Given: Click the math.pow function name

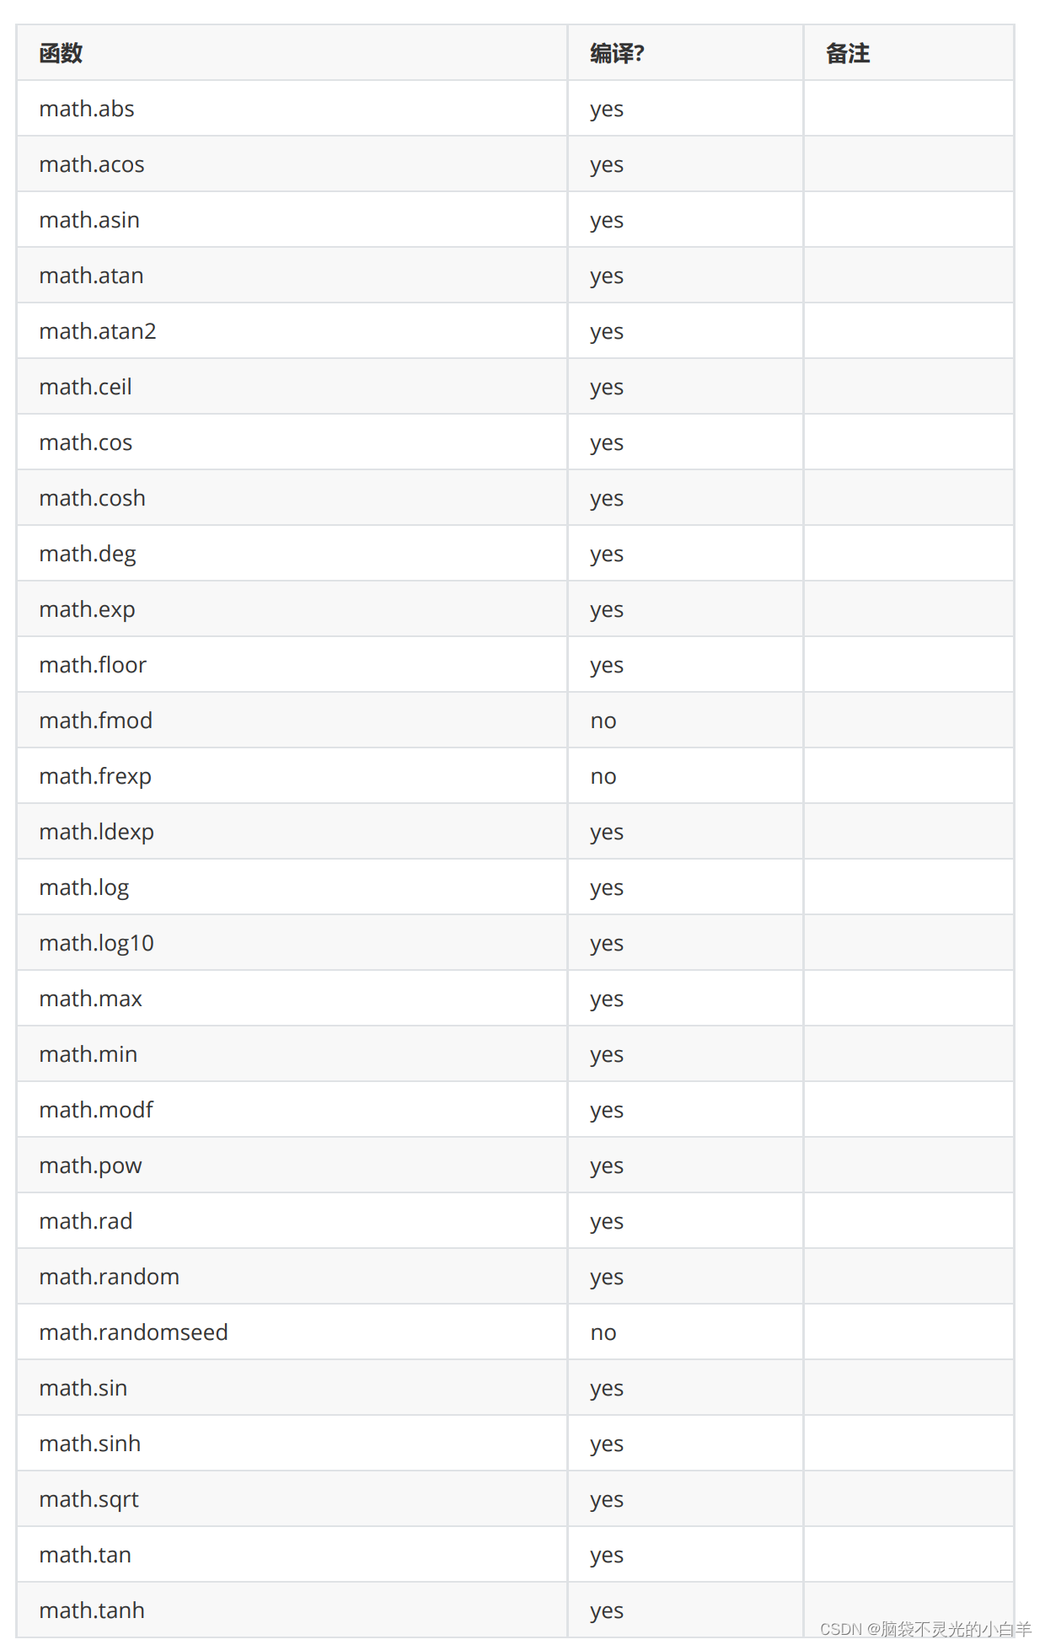Looking at the screenshot, I should pyautogui.click(x=90, y=1166).
